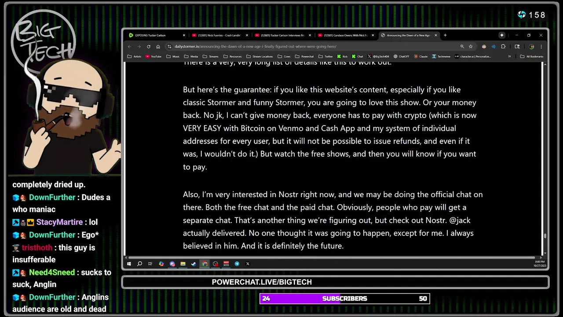Open the Media bookmark folder

191,56
